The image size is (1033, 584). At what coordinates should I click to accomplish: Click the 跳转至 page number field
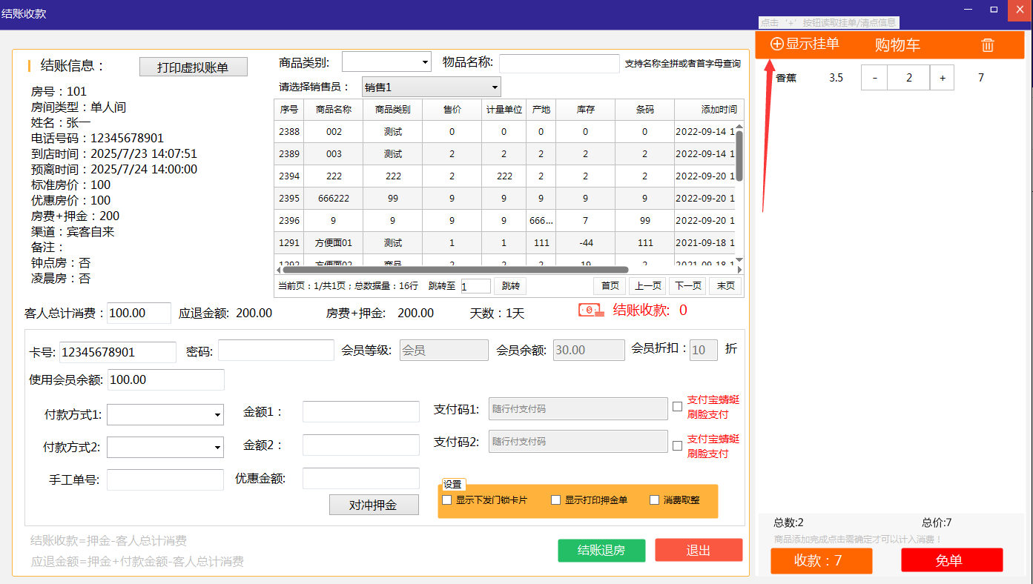coord(476,286)
